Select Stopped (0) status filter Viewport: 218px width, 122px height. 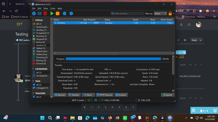(x=41, y=39)
